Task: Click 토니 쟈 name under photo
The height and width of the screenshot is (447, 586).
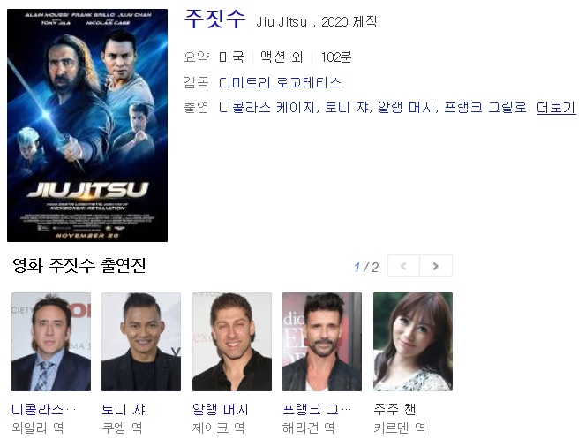Action: (x=124, y=409)
